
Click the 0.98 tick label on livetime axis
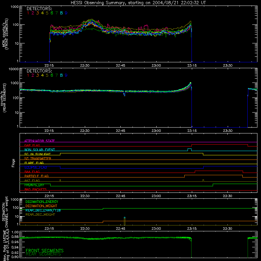pos(15,237)
